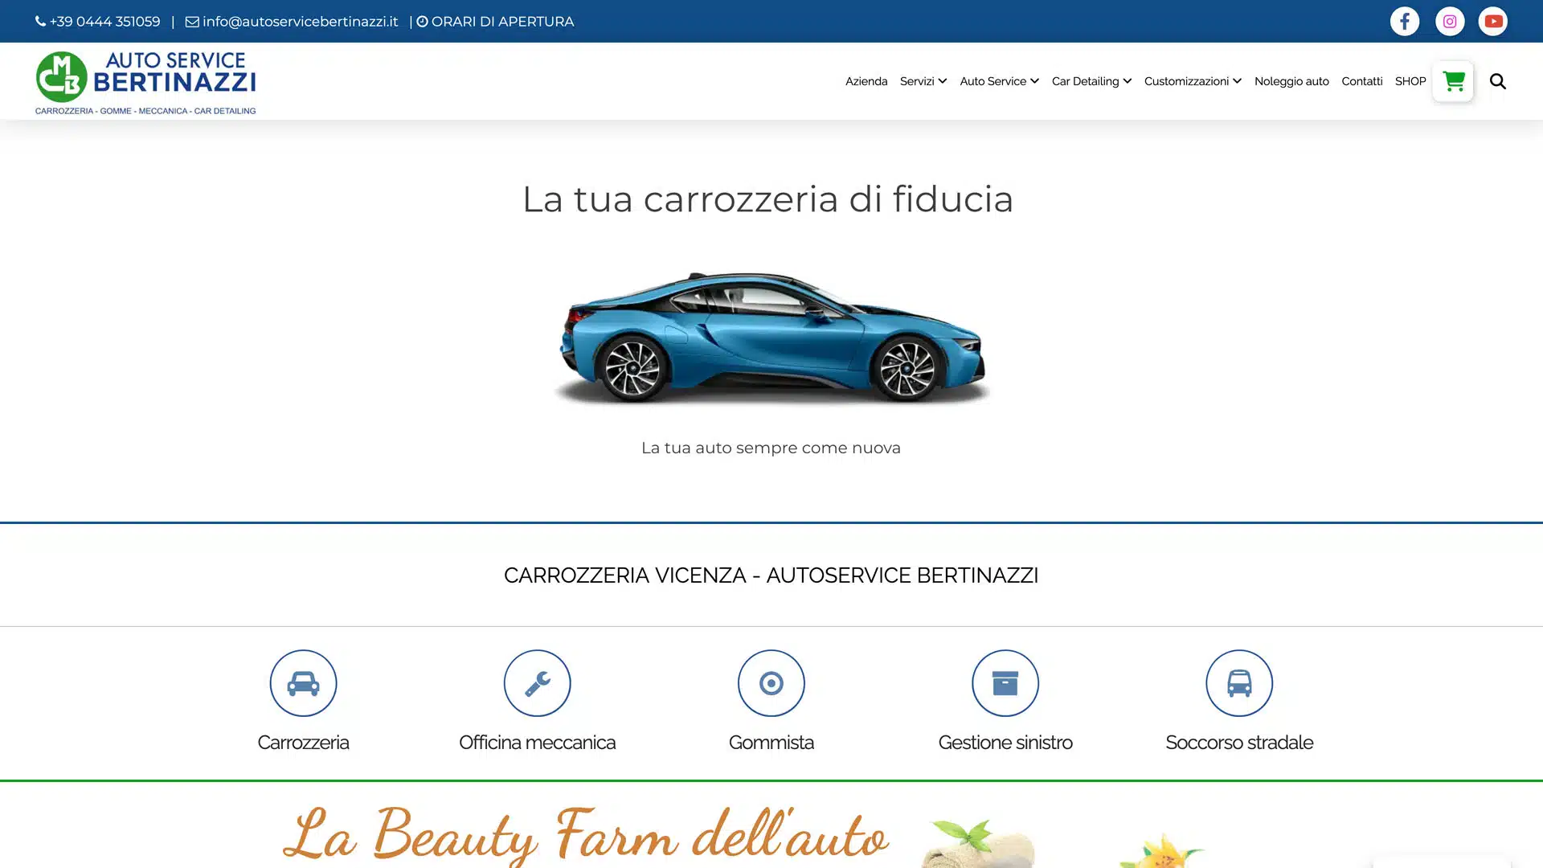Click the envelope email icon

(x=192, y=22)
